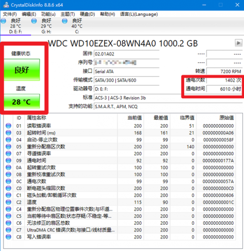Click the drive letter field D: E: F:
The height and width of the screenshot is (251, 244).
(126, 89)
